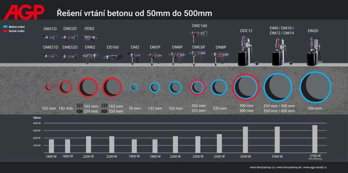Select the DM51D drill image

[50, 38]
